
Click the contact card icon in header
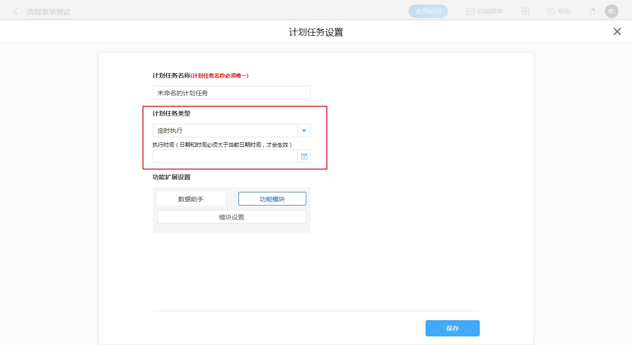525,12
